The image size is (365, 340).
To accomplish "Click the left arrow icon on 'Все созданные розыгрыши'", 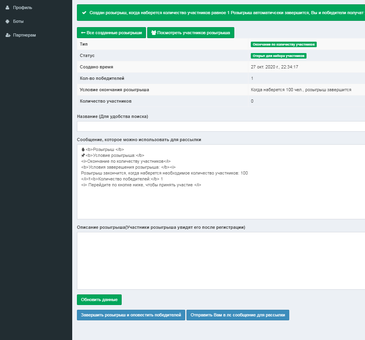I will point(83,33).
